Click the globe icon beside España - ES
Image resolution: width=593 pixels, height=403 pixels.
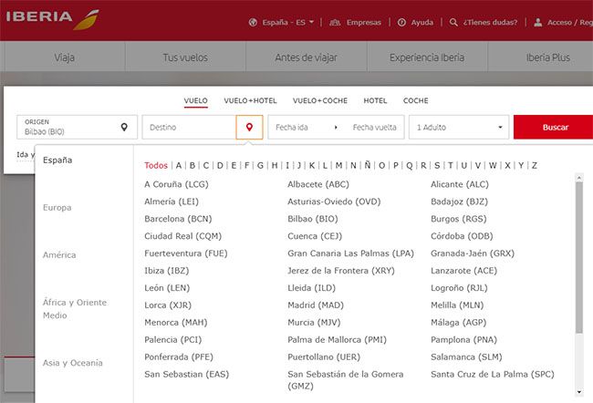[x=253, y=22]
